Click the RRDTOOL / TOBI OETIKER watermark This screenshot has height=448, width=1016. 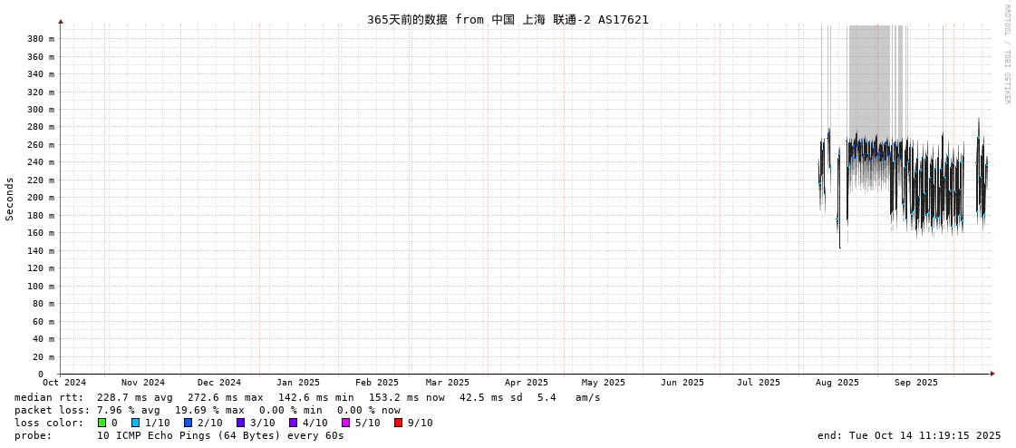pyautogui.click(x=1007, y=54)
